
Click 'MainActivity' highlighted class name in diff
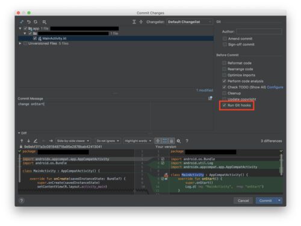tap(193, 175)
